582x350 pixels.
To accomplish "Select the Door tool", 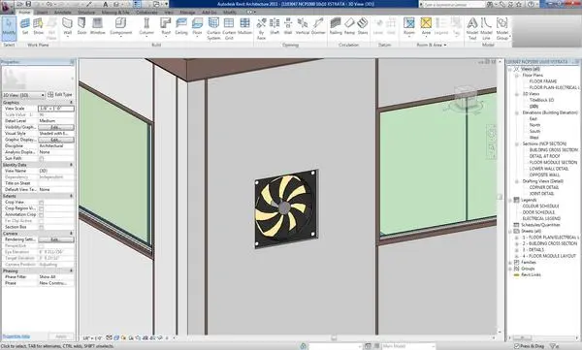I will pyautogui.click(x=81, y=27).
